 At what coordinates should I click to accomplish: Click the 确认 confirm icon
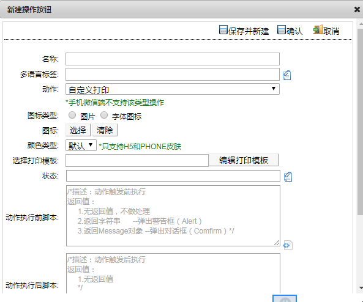(282, 30)
